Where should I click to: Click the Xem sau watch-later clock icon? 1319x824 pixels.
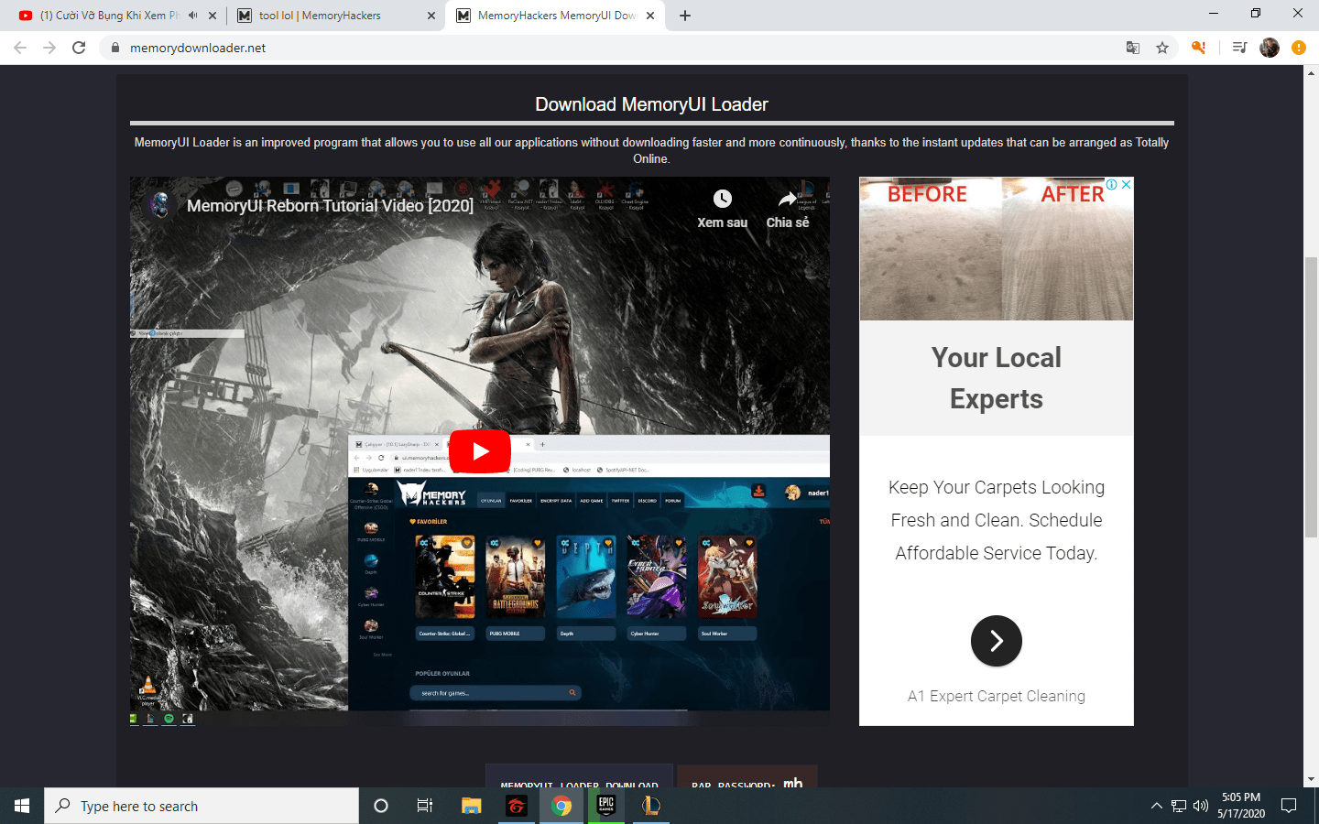click(723, 199)
